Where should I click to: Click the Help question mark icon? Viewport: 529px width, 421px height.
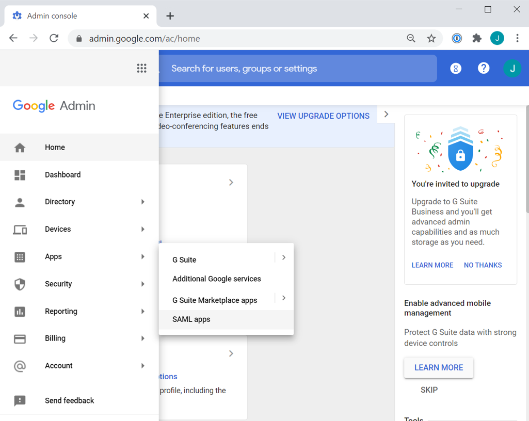(x=483, y=68)
